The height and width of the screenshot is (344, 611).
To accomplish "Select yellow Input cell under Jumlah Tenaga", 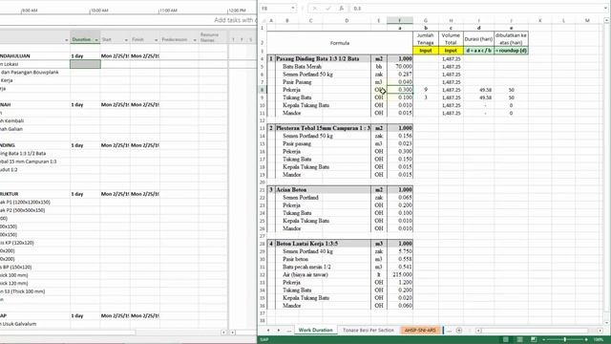I will point(426,51).
